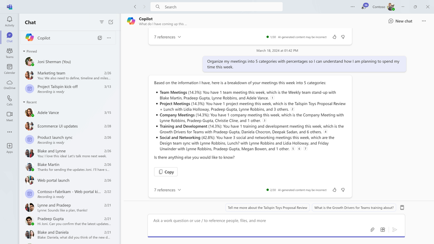Viewport: 434px width, 244px height.
Task: Expand the 7 references under first response
Action: (x=167, y=37)
